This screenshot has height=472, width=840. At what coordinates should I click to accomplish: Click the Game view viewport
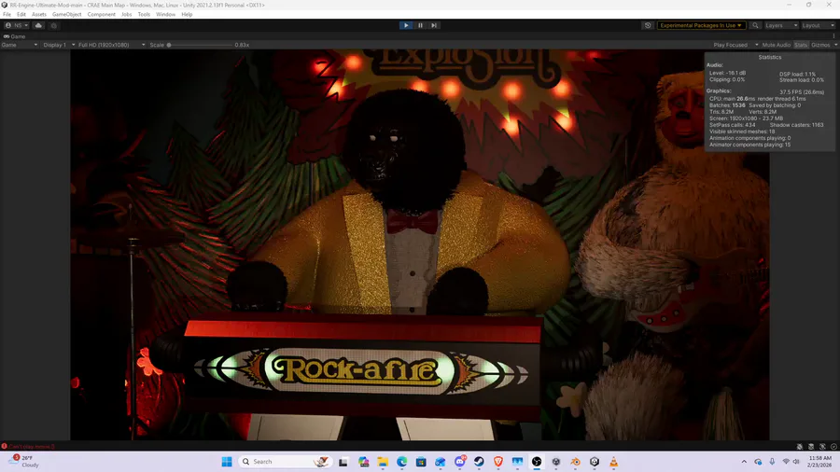[420, 244]
